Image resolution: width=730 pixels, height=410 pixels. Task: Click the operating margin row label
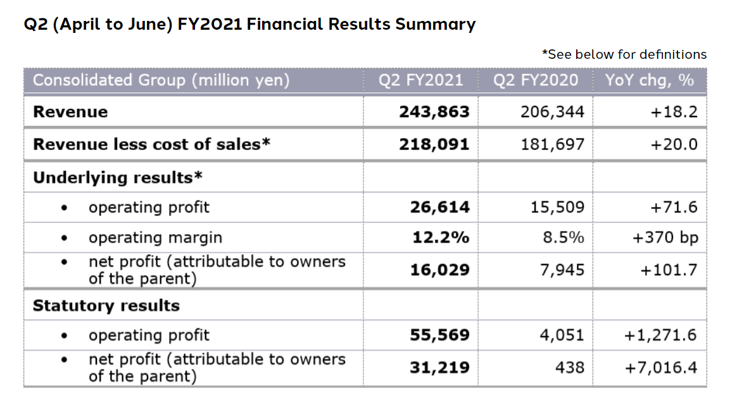coord(155,238)
